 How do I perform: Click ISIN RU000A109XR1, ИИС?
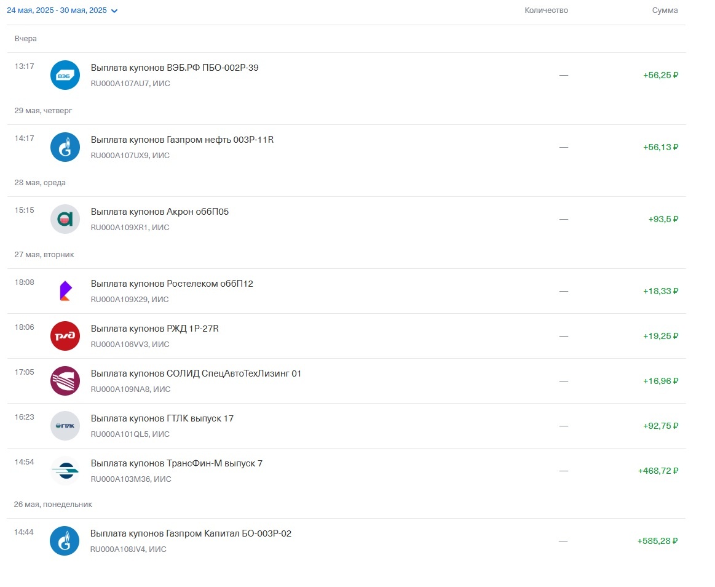pos(130,228)
